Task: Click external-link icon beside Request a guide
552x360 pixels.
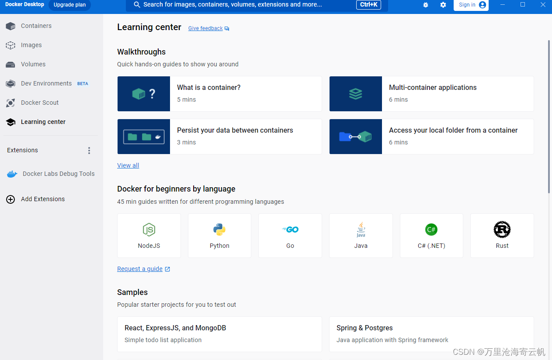Action: click(167, 269)
